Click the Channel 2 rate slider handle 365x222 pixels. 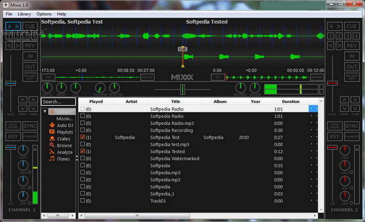pyautogui.click(x=332, y=83)
